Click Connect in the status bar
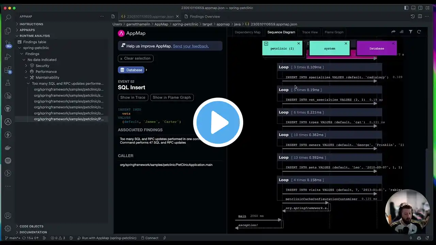Screen dimensions: 436x245 point(150,238)
